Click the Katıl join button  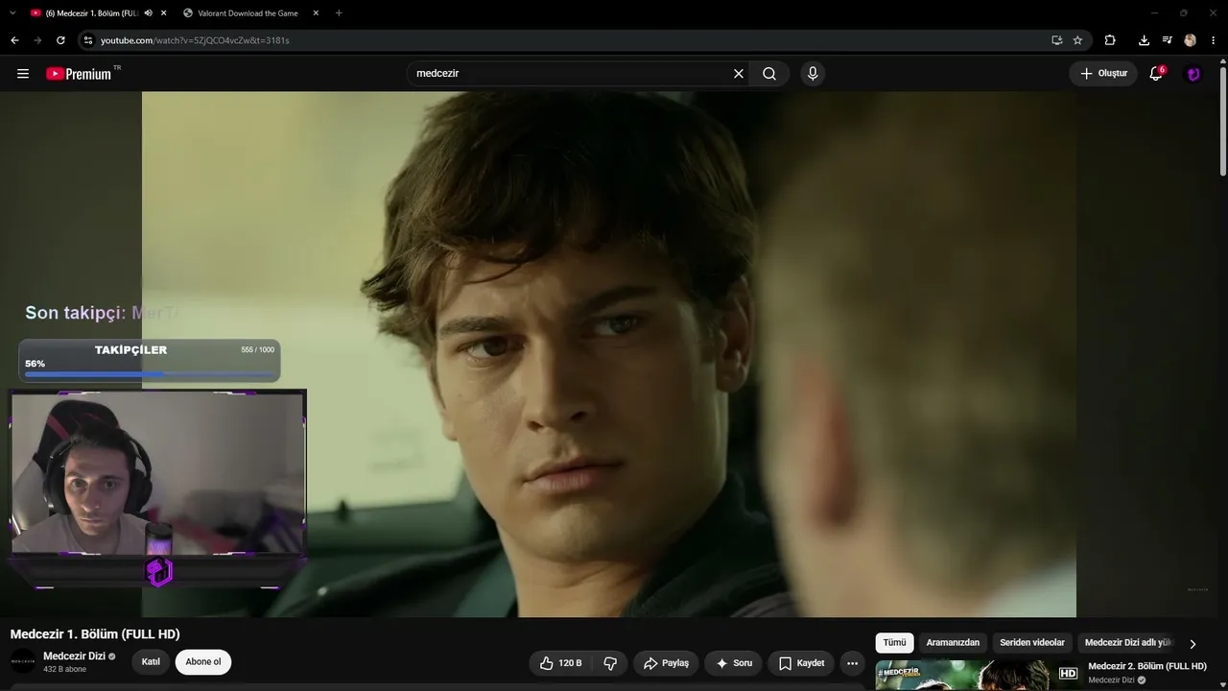pos(151,662)
